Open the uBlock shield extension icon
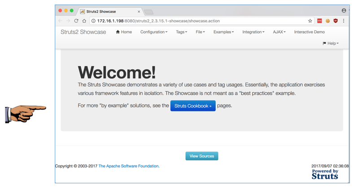Screen dimensions: 354x187 [x=336, y=21]
